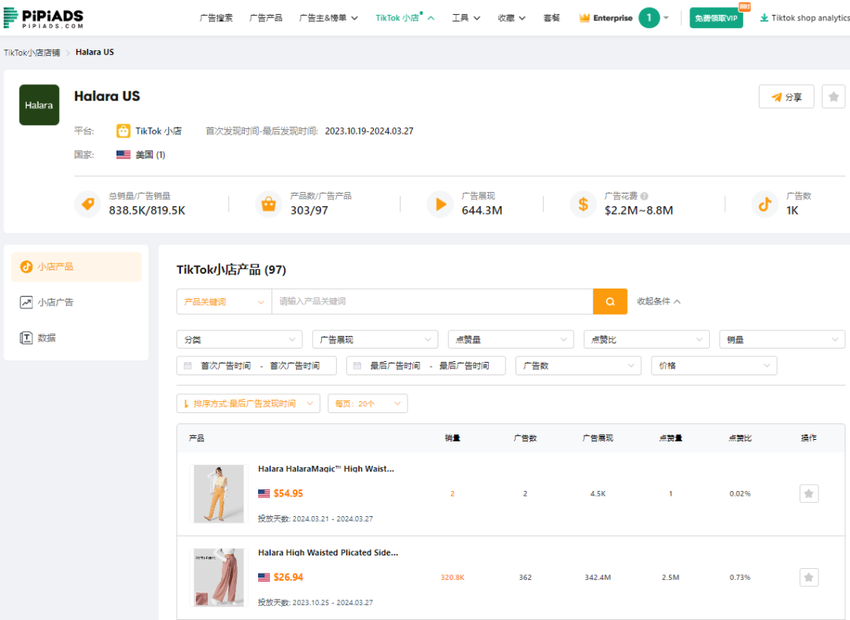The width and height of the screenshot is (850, 620).
Task: Click the TikTok shop platform icon
Action: click(x=124, y=131)
